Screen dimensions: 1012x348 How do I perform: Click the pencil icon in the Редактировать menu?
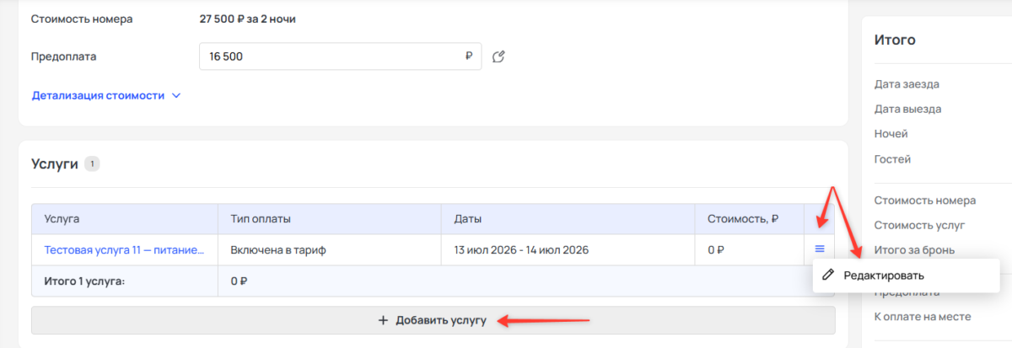tap(828, 276)
